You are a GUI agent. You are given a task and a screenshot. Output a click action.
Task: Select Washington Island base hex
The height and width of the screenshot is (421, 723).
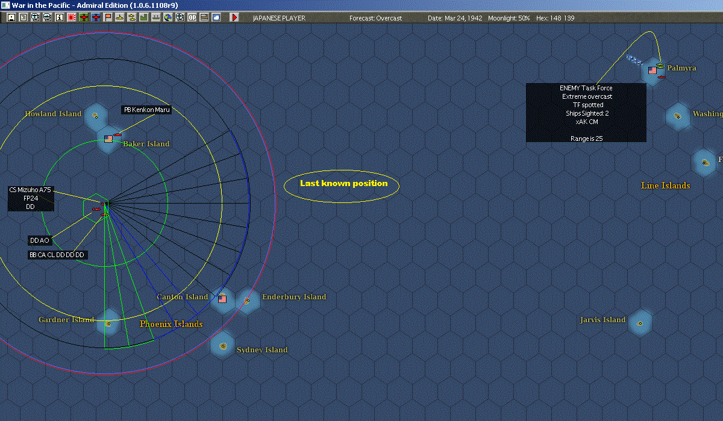[678, 116]
